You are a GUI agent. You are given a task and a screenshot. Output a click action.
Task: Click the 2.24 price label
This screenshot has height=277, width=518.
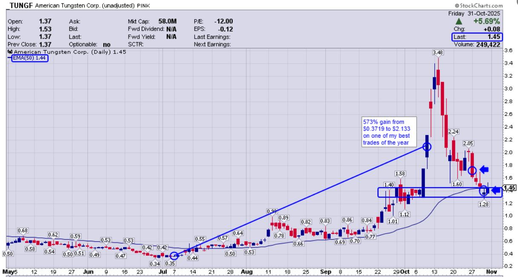pyautogui.click(x=453, y=132)
